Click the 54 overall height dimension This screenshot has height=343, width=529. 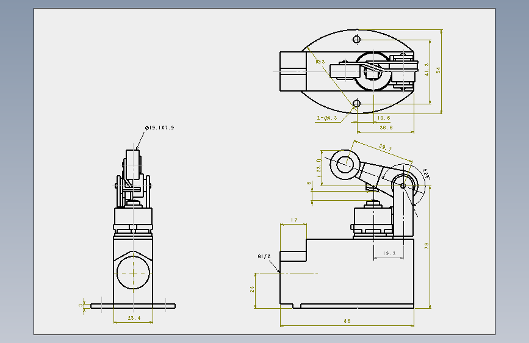click(438, 70)
